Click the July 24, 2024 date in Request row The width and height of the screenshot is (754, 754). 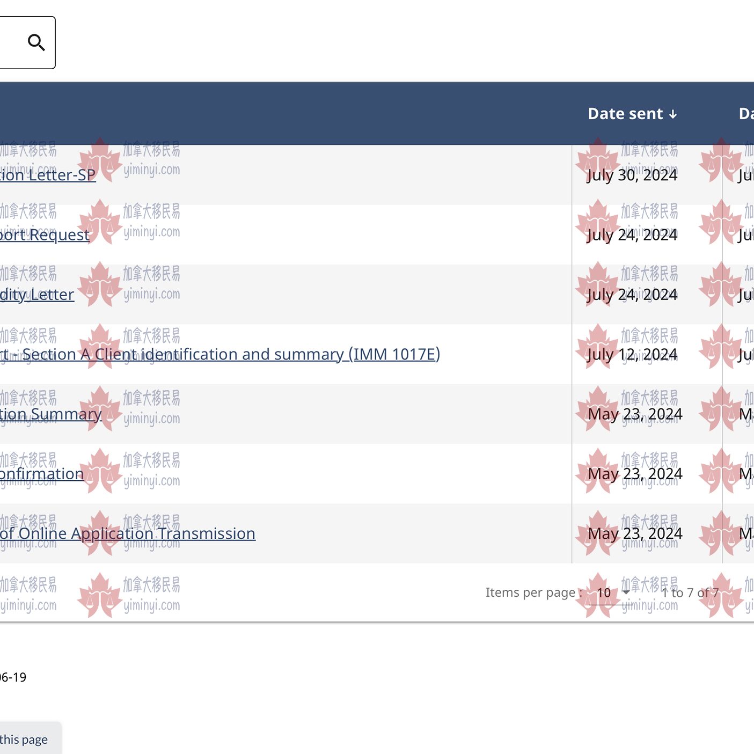(x=632, y=235)
